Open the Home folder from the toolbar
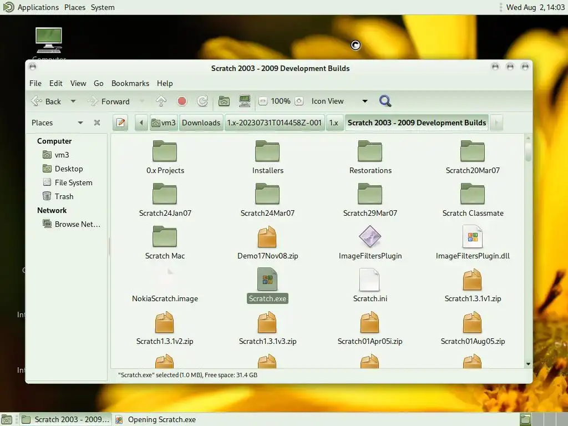 coord(224,101)
